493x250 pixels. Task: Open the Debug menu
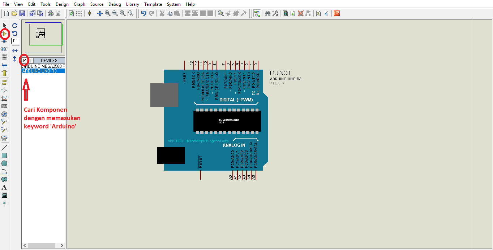pos(115,4)
